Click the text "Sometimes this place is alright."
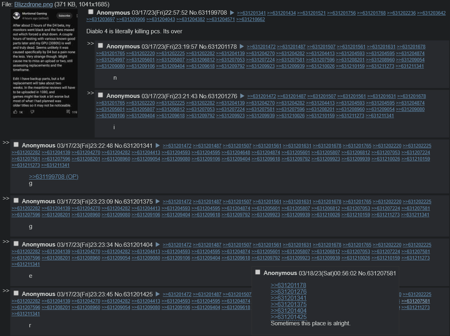This screenshot has height=336, width=450. coord(311,323)
